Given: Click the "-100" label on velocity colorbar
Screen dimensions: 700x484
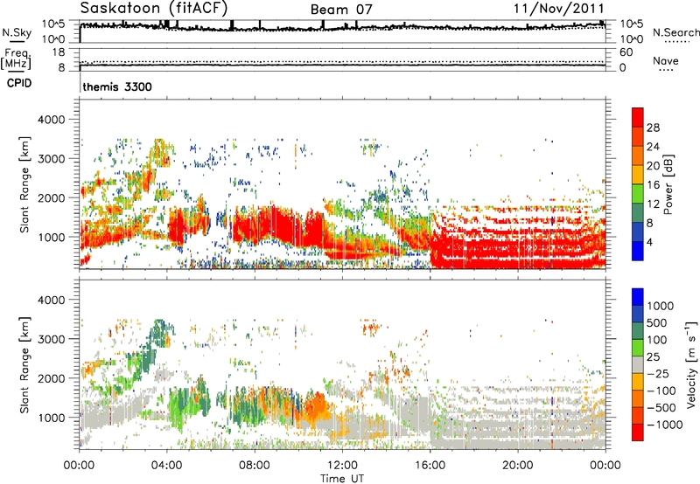Looking at the screenshot, I should (x=661, y=391).
